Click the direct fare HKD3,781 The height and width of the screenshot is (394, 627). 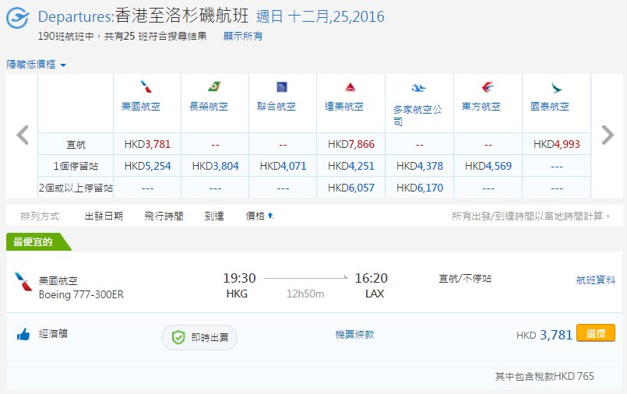click(x=147, y=144)
